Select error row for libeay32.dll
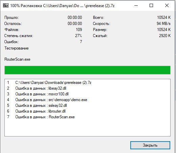Image resolution: width=176 pixels, height=153 pixels. pyautogui.click(x=87, y=88)
